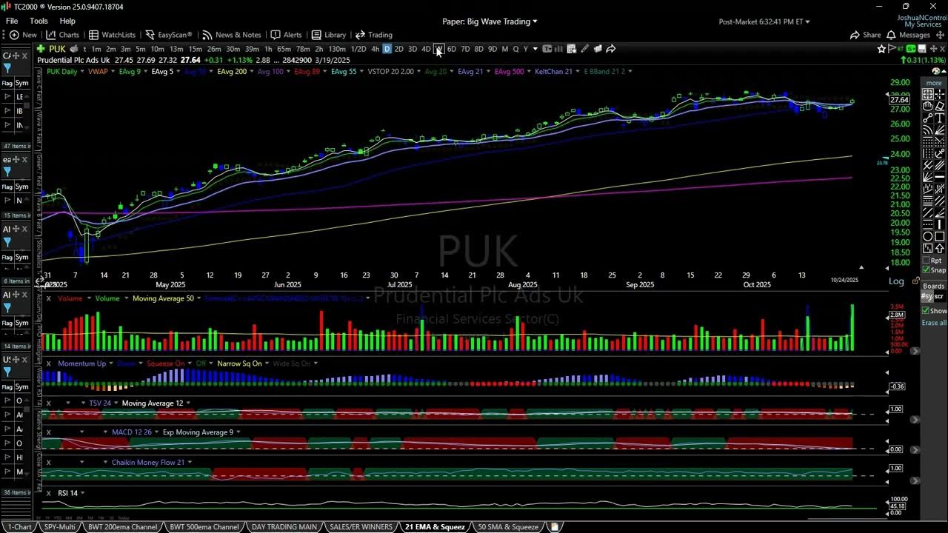948x533 pixels.
Task: Select the hand pan tool
Action: 927,107
